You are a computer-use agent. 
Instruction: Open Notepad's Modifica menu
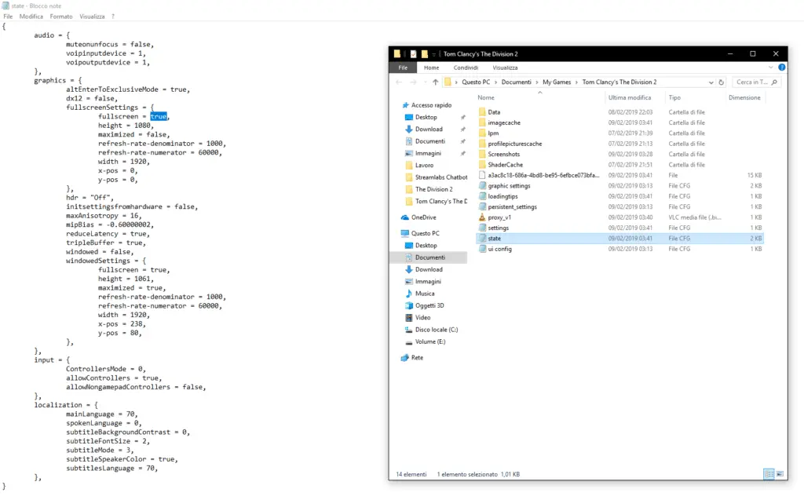coord(31,16)
